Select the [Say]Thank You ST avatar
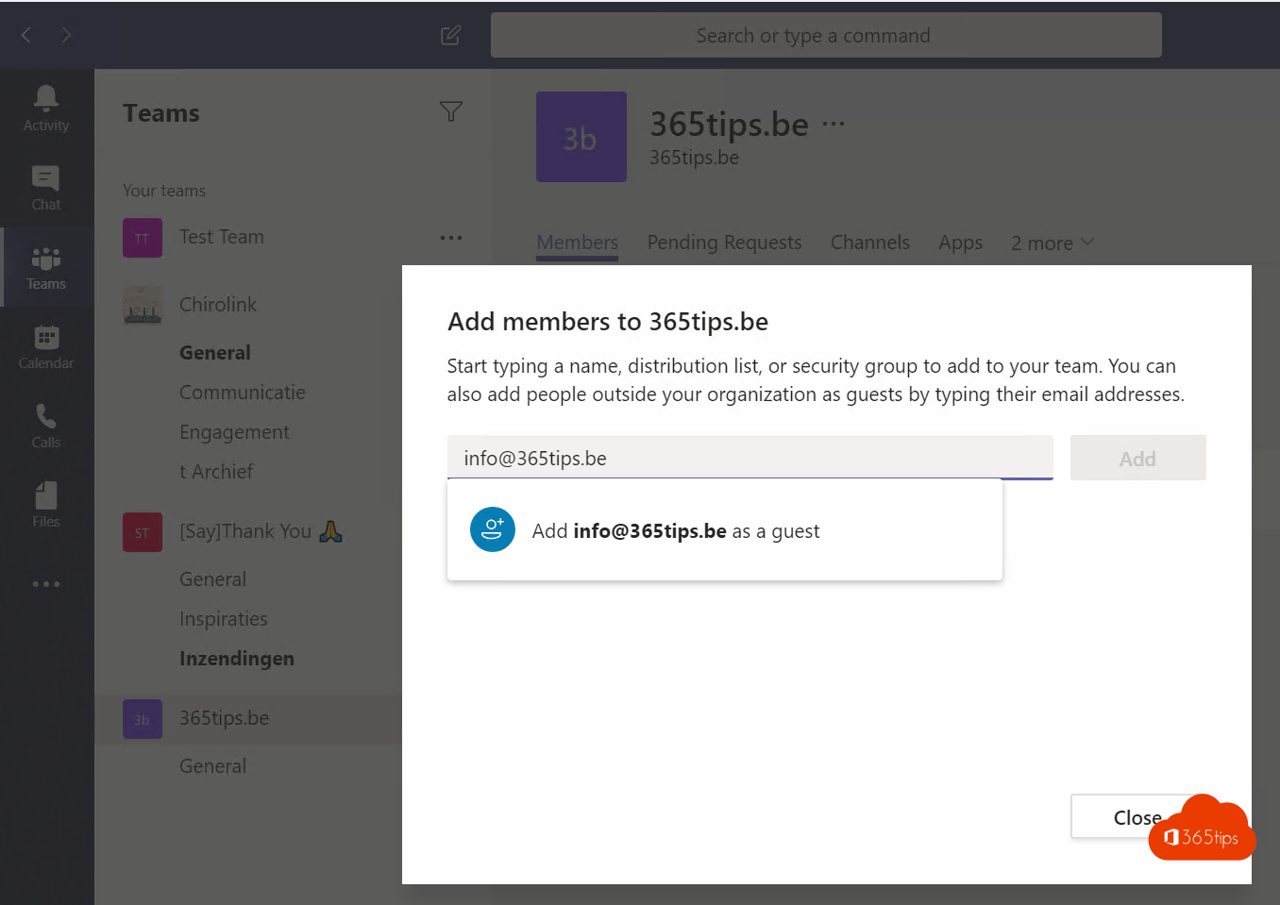The image size is (1280, 905). pyautogui.click(x=143, y=532)
